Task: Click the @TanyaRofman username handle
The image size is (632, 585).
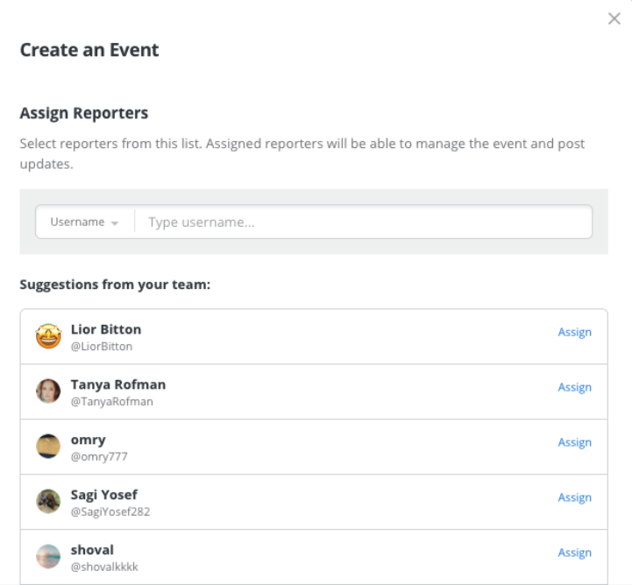Action: [x=111, y=401]
